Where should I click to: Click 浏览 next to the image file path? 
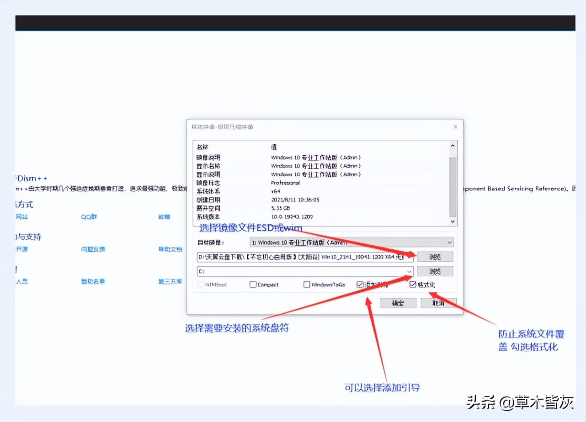434,257
